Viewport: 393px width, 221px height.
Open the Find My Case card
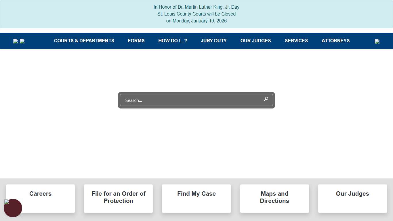197,198
